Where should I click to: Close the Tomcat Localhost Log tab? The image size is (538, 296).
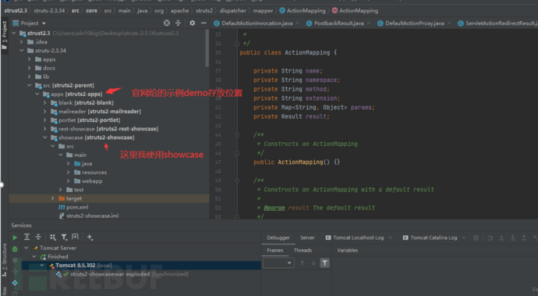click(390, 237)
